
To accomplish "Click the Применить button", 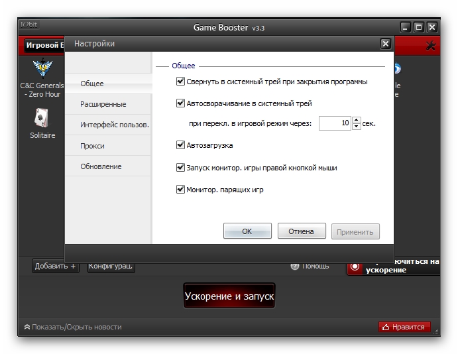I will click(x=355, y=231).
